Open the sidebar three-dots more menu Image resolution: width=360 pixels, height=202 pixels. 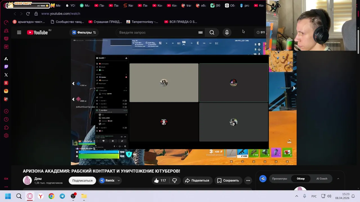pos(6,187)
